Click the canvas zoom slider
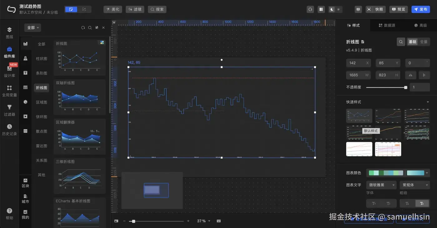The image size is (437, 228). click(x=157, y=221)
